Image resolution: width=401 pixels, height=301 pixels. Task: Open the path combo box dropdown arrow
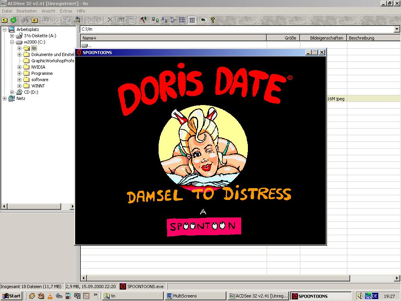397,29
